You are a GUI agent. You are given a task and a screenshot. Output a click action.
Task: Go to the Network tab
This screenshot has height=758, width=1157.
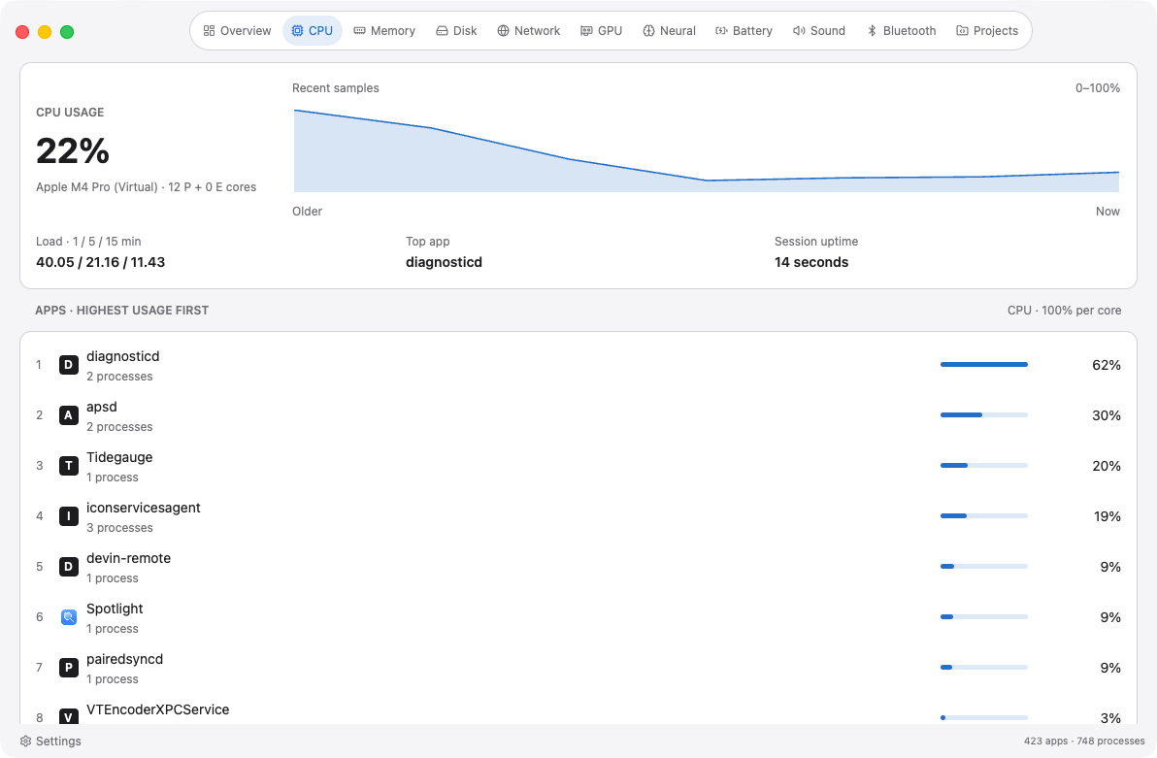click(528, 31)
